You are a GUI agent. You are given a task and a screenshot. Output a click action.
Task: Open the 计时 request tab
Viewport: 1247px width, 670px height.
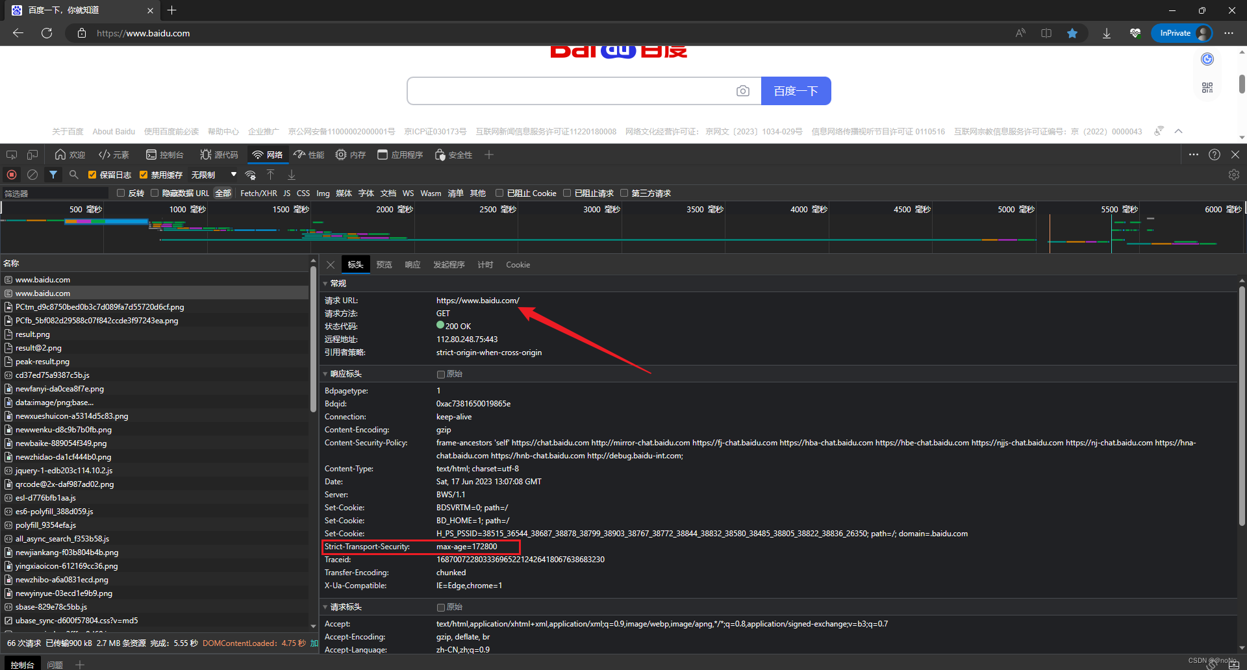485,265
